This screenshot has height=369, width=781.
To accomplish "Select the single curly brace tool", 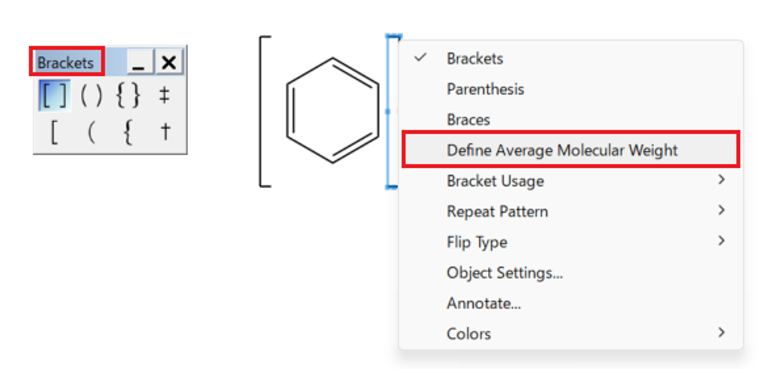I will [128, 132].
